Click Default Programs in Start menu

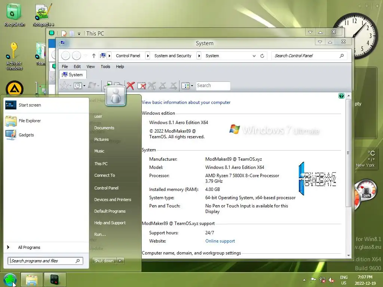[110, 211]
